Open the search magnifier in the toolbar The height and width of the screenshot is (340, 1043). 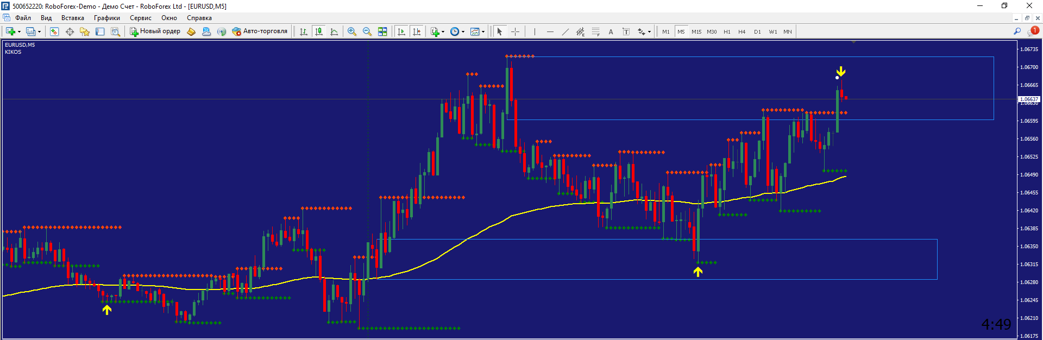point(1017,32)
